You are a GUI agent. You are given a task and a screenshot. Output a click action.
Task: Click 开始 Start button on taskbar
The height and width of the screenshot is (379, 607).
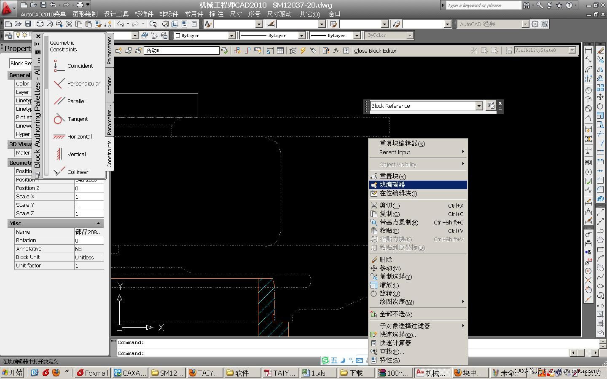12,373
